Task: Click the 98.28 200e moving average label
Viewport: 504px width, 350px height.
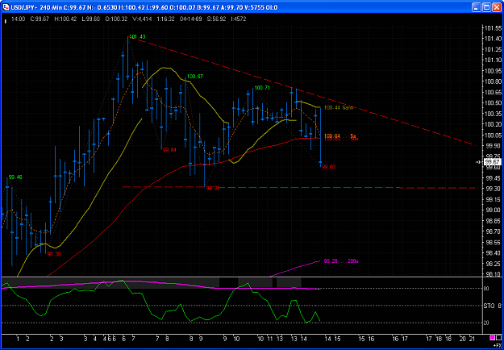Action: point(341,261)
